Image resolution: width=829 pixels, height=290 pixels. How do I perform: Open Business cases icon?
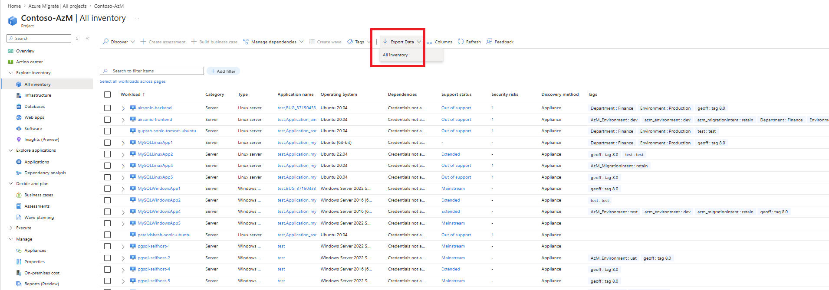(19, 195)
